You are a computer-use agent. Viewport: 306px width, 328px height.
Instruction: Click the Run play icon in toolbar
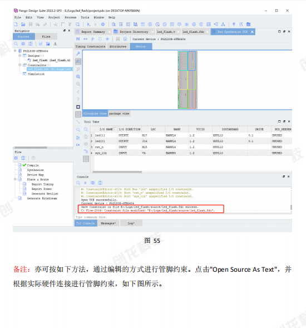point(88,25)
